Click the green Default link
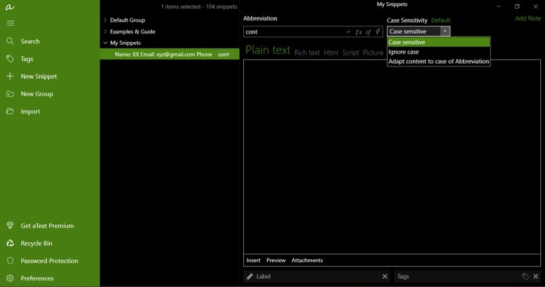Image resolution: width=545 pixels, height=287 pixels. (x=440, y=20)
